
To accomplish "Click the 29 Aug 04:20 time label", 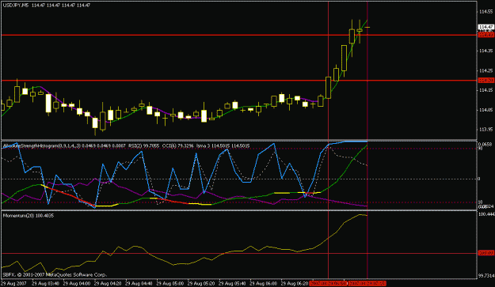I will pos(108,284).
